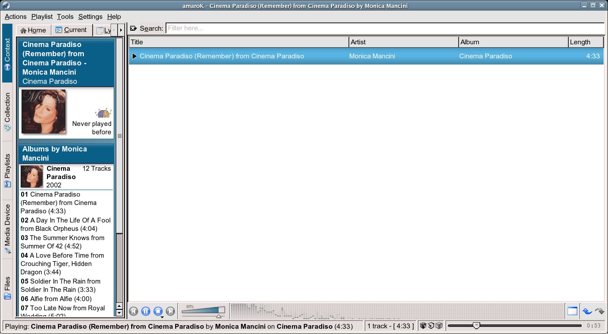Pause the currently playing song
This screenshot has height=334, width=608.
pyautogui.click(x=146, y=311)
